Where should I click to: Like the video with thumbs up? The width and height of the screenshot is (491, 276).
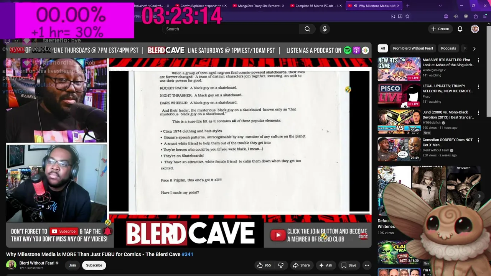tap(264, 265)
